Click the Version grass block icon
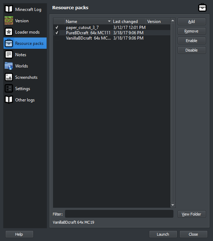The image size is (213, 241). click(9, 20)
